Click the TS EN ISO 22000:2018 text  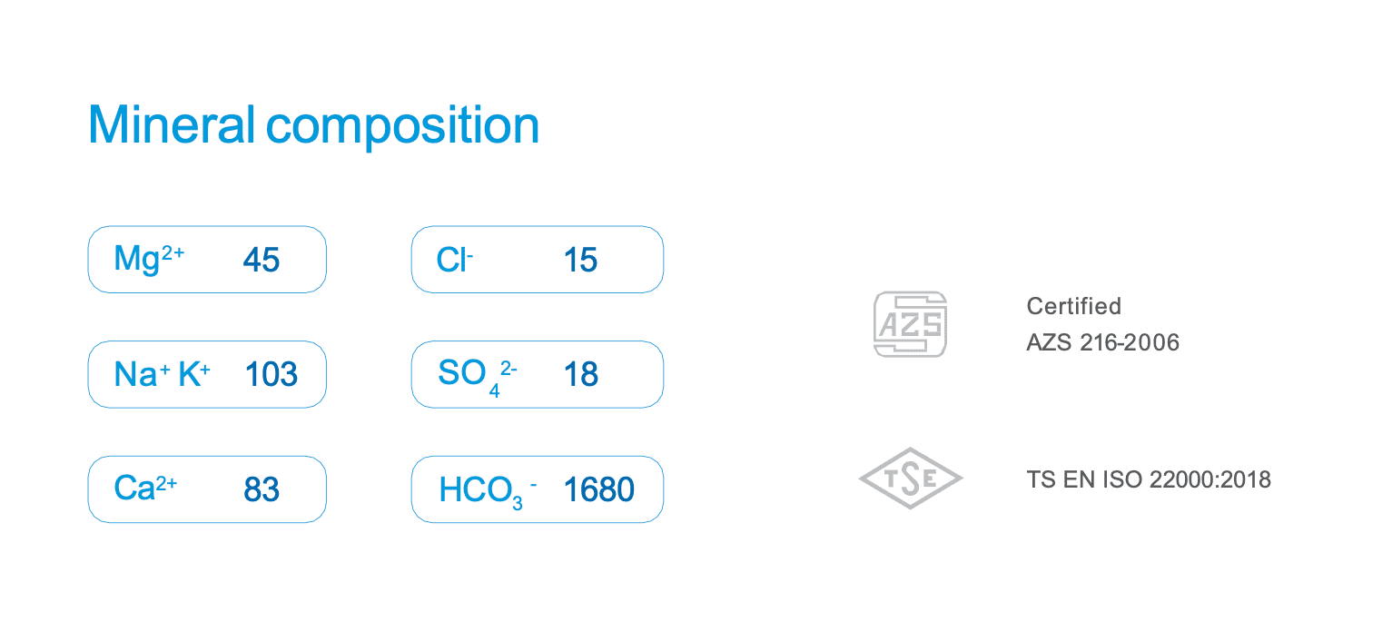click(x=1148, y=479)
